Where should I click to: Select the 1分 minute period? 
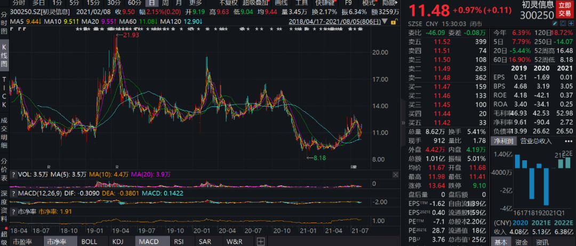pyautogui.click(x=57, y=3)
